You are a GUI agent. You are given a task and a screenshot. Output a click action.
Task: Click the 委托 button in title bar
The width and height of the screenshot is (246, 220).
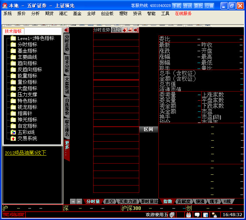[198, 6]
